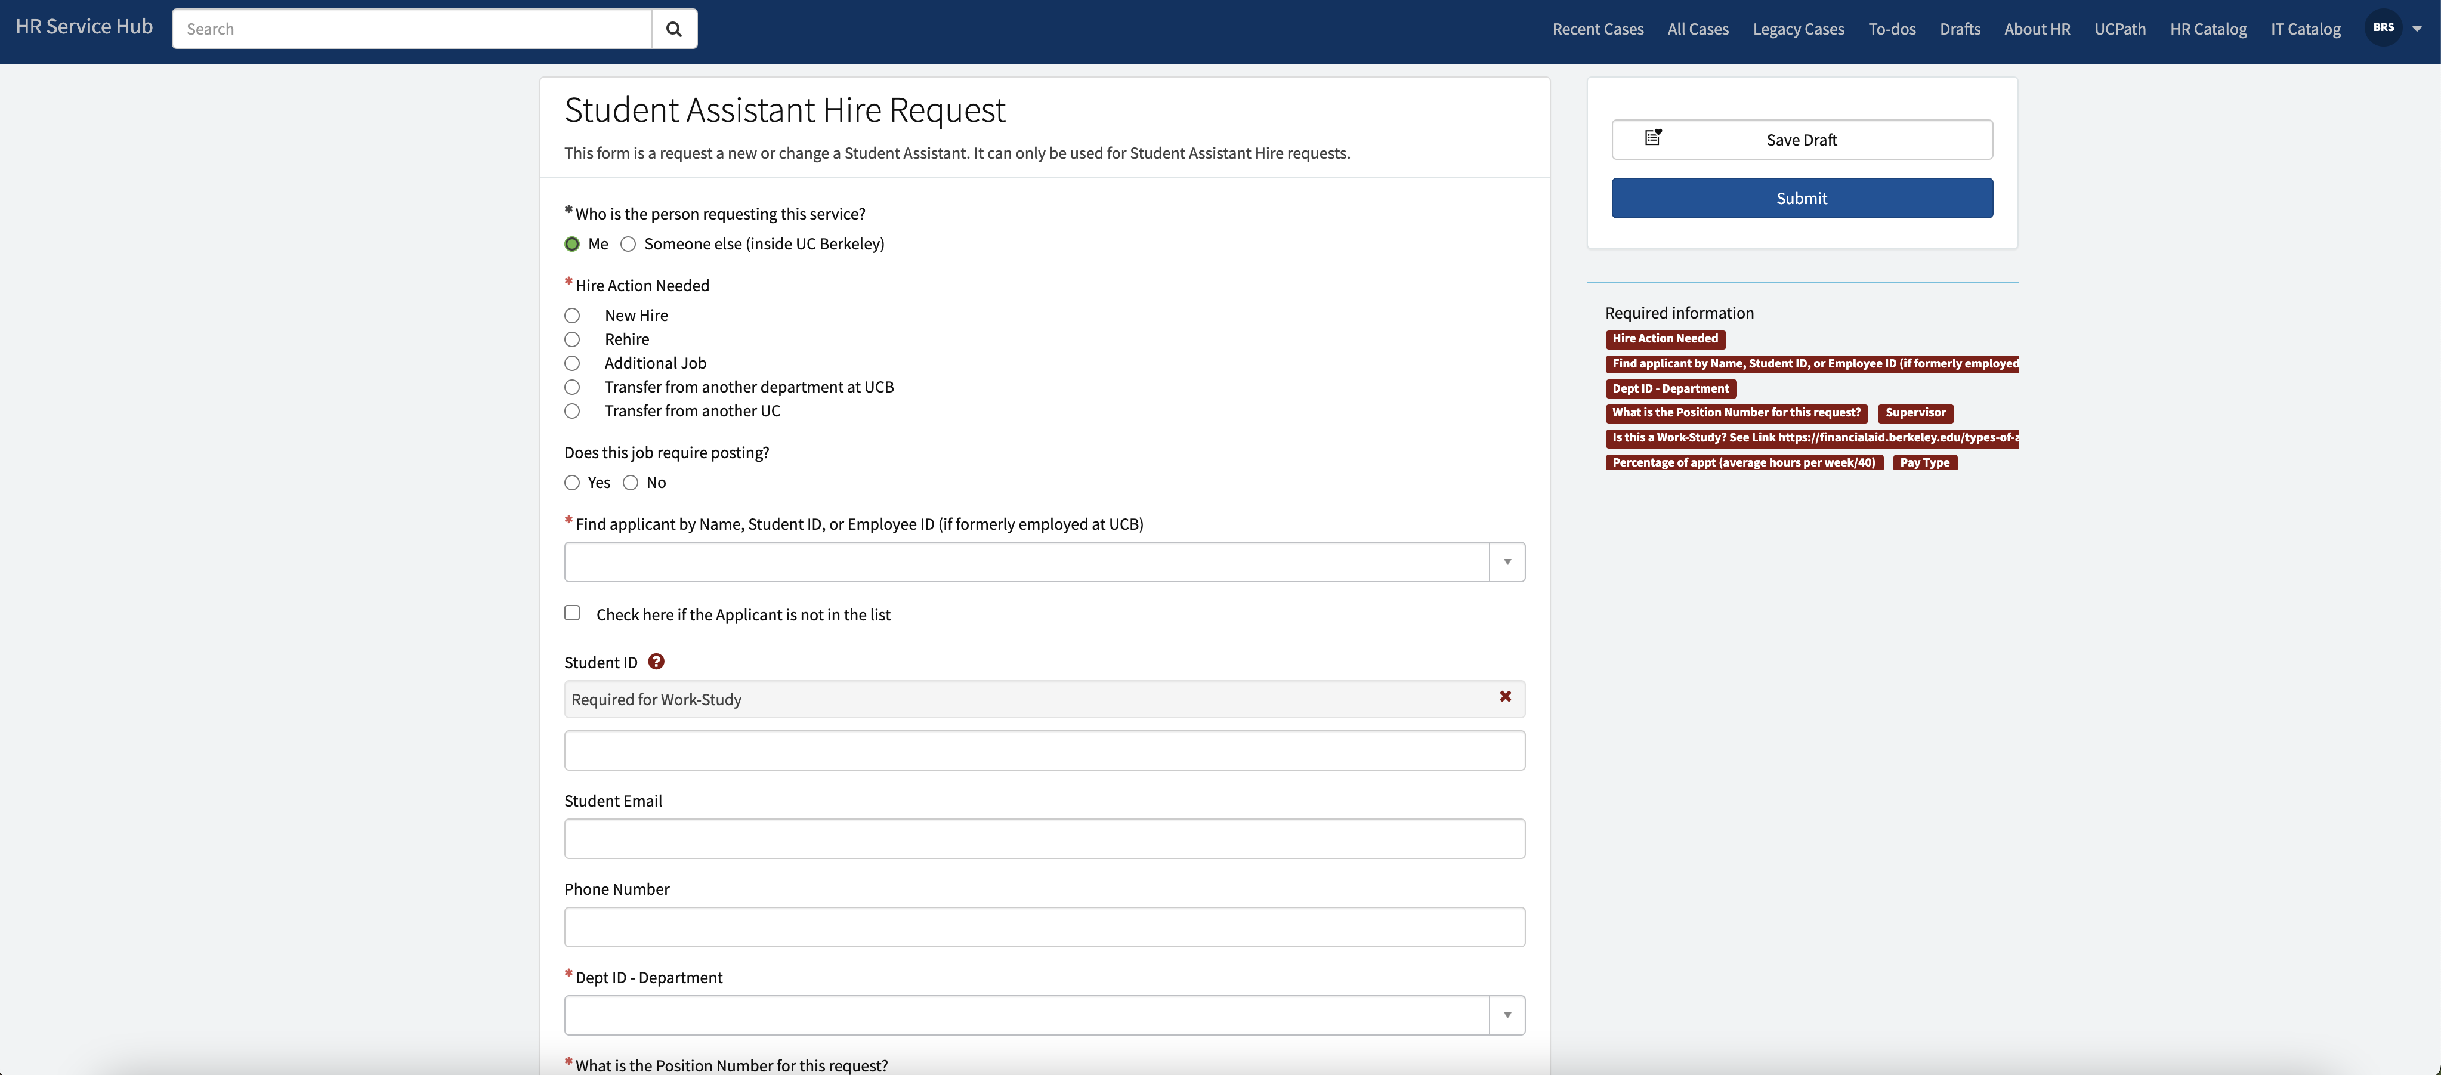The image size is (2441, 1075).
Task: Jump to Hire Action Needed required tag
Action: 1665,339
